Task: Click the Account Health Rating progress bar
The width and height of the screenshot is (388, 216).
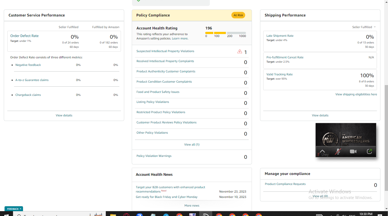Action: (225, 33)
